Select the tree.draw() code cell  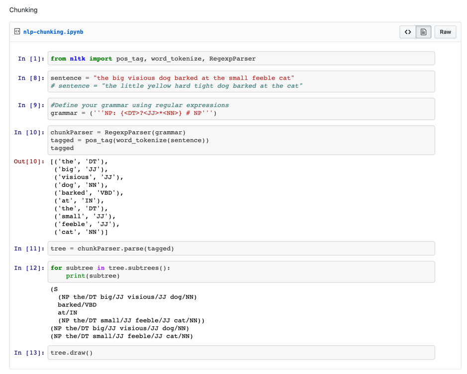pos(70,353)
